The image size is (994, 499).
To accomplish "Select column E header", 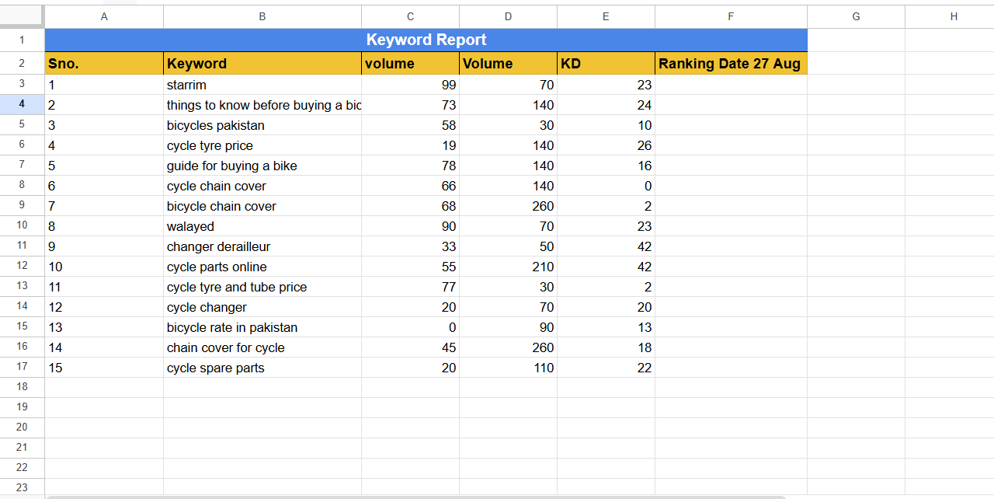I will [x=606, y=16].
